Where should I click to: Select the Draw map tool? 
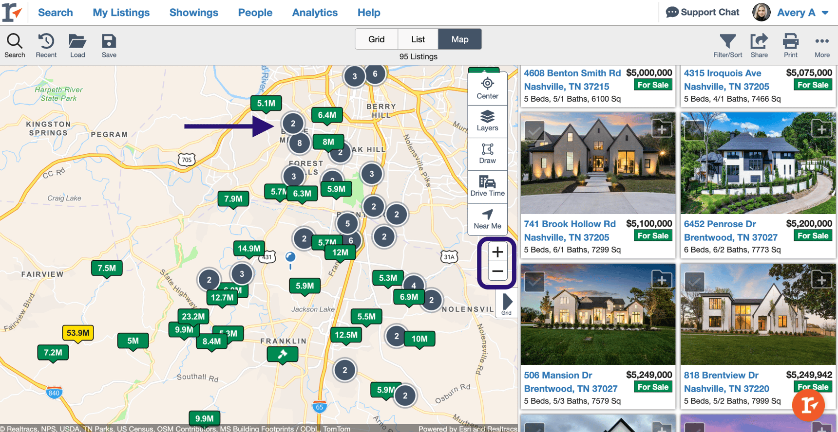coord(487,154)
